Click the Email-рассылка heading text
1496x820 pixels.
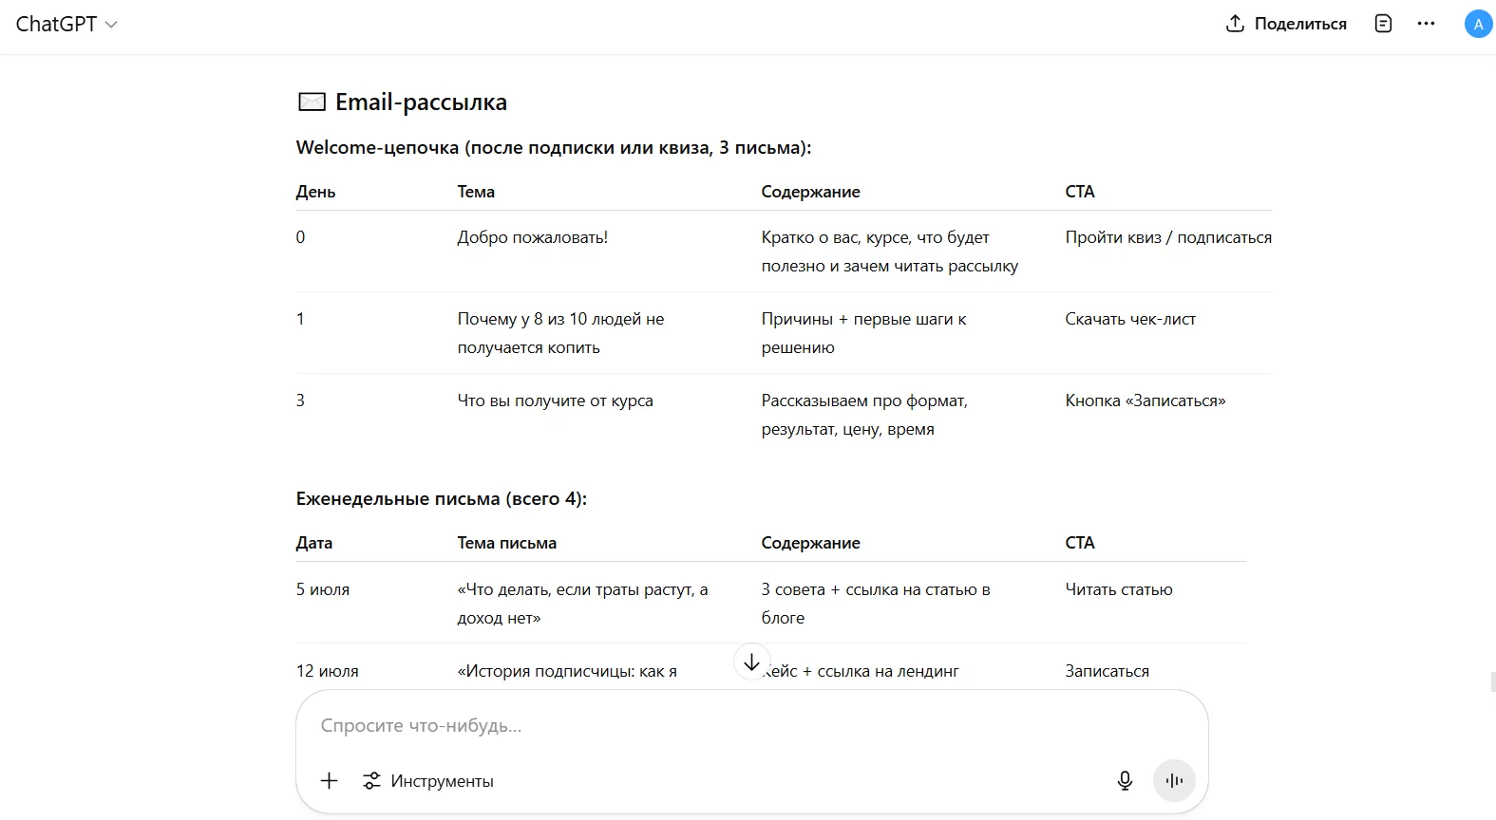[x=421, y=102]
